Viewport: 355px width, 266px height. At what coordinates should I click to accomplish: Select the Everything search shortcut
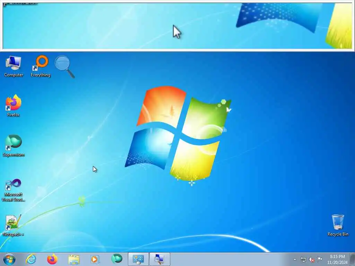click(x=41, y=66)
